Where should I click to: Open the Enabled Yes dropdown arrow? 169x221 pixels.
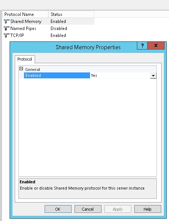coord(153,75)
